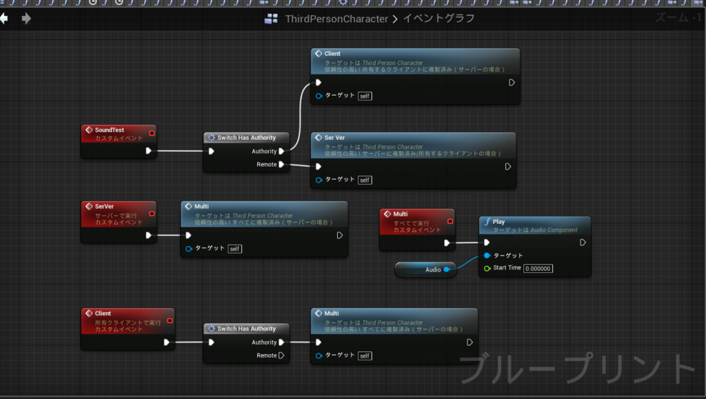Click the Play node exec output pin

583,243
